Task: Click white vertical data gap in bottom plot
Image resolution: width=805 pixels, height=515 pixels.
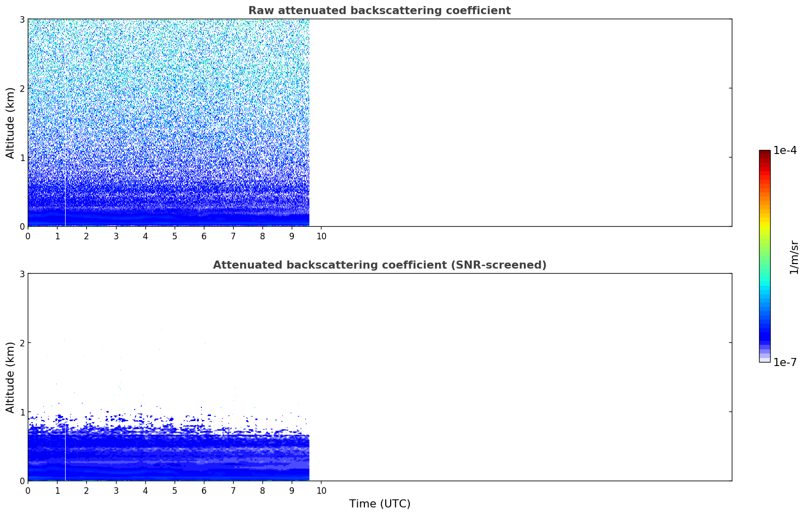Action: [65, 454]
